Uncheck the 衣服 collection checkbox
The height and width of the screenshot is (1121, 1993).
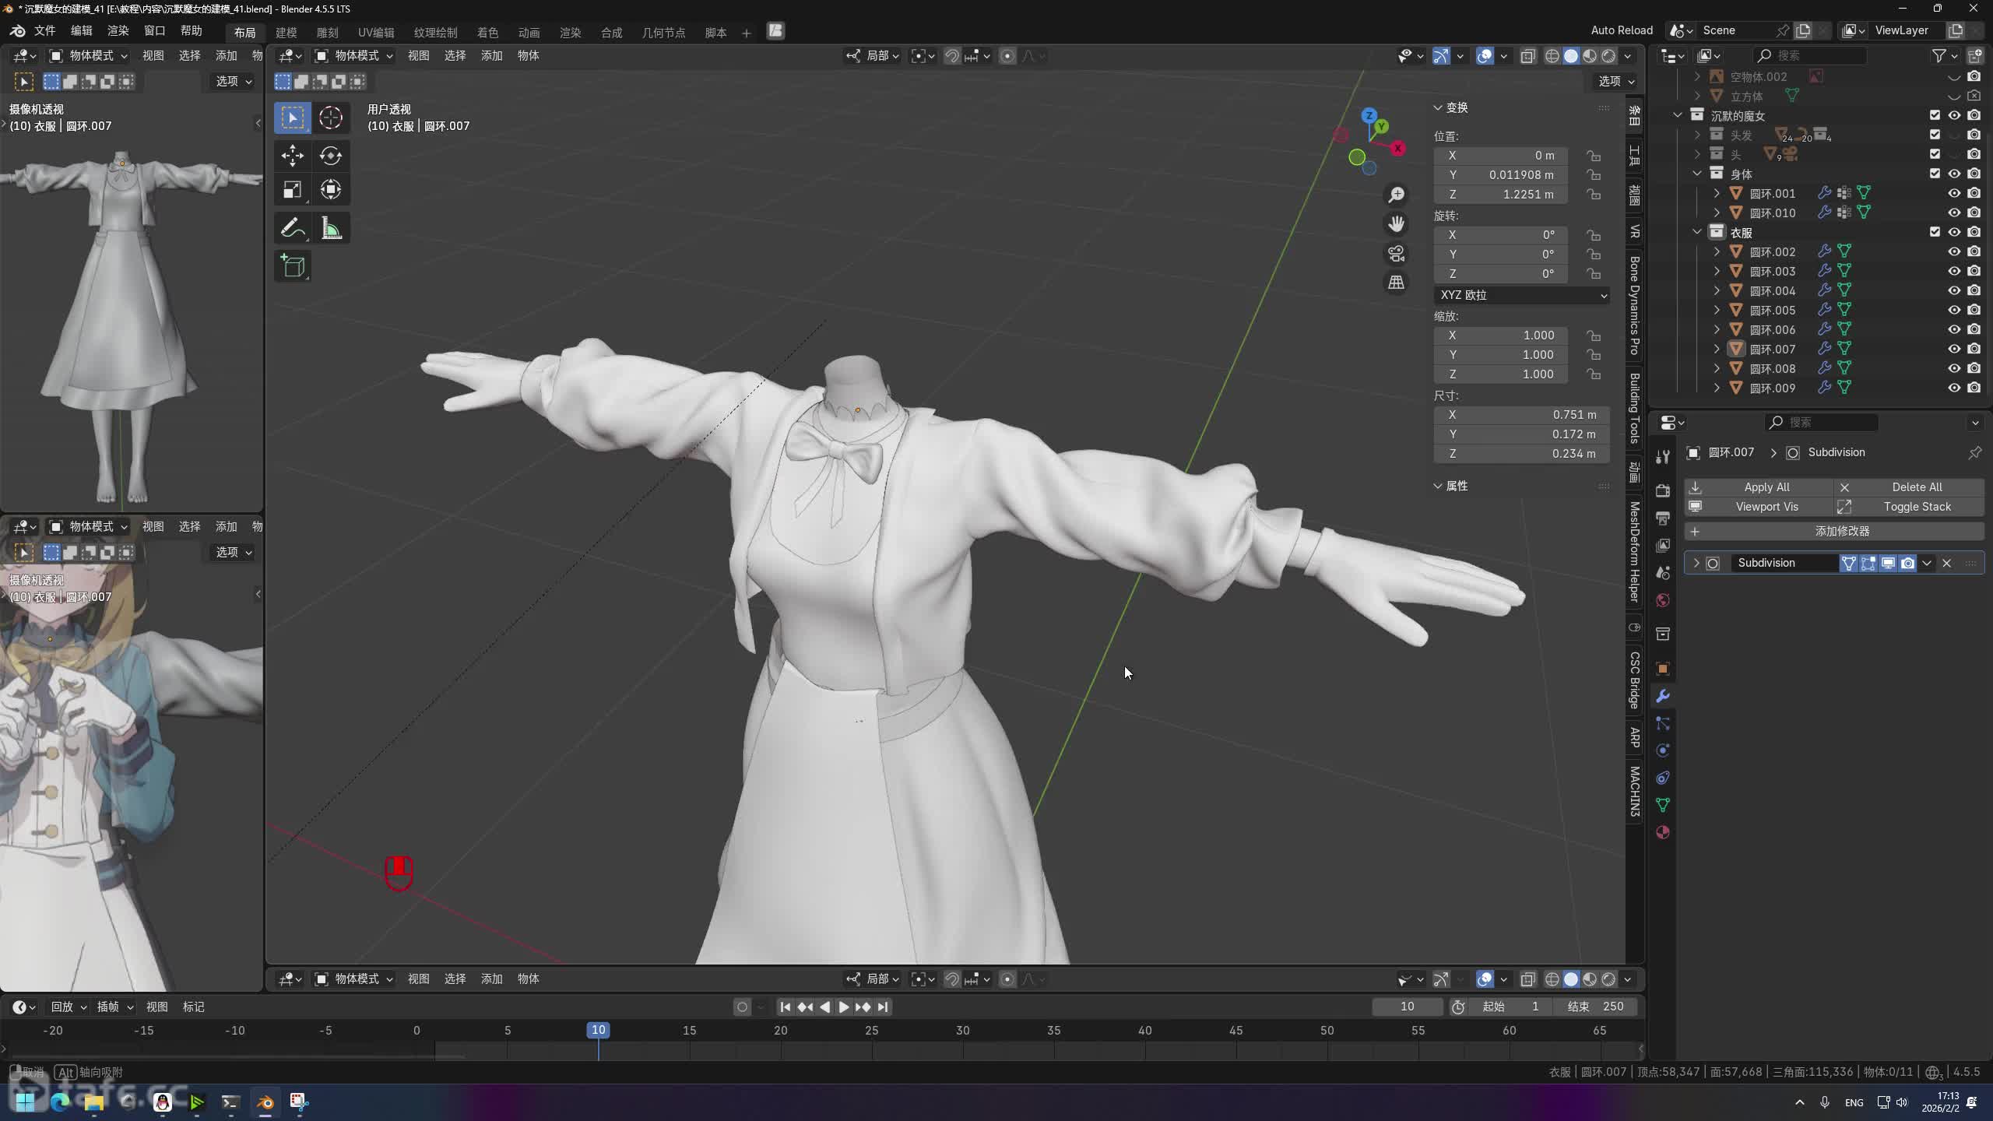tap(1935, 232)
